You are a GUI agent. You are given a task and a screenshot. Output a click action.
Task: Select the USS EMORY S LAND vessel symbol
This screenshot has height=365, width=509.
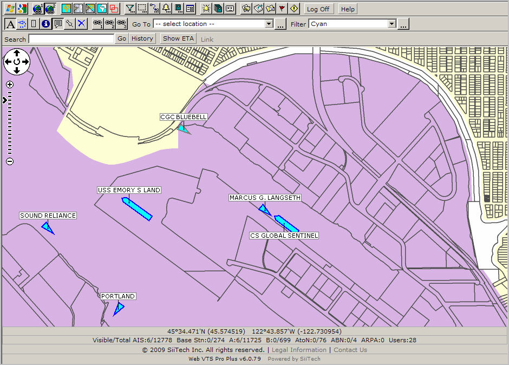click(x=137, y=209)
